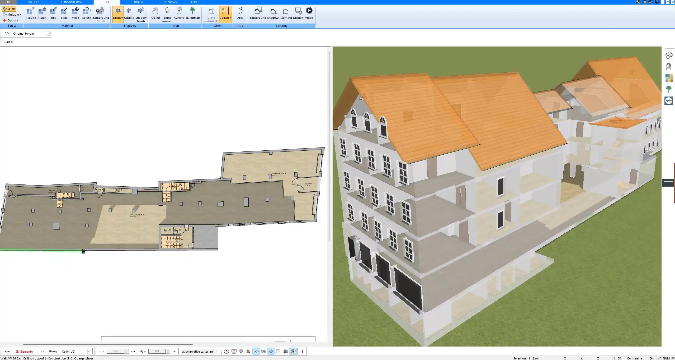Viewport: 675px width, 360px height.
Task: Toggle the north arrow N button
Action: tap(293, 351)
